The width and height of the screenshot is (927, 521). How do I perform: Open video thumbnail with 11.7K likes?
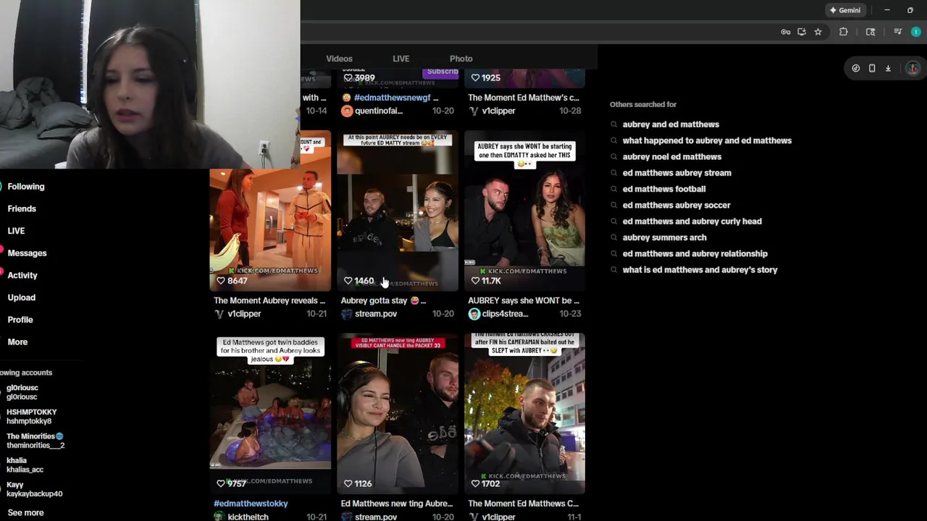click(524, 211)
